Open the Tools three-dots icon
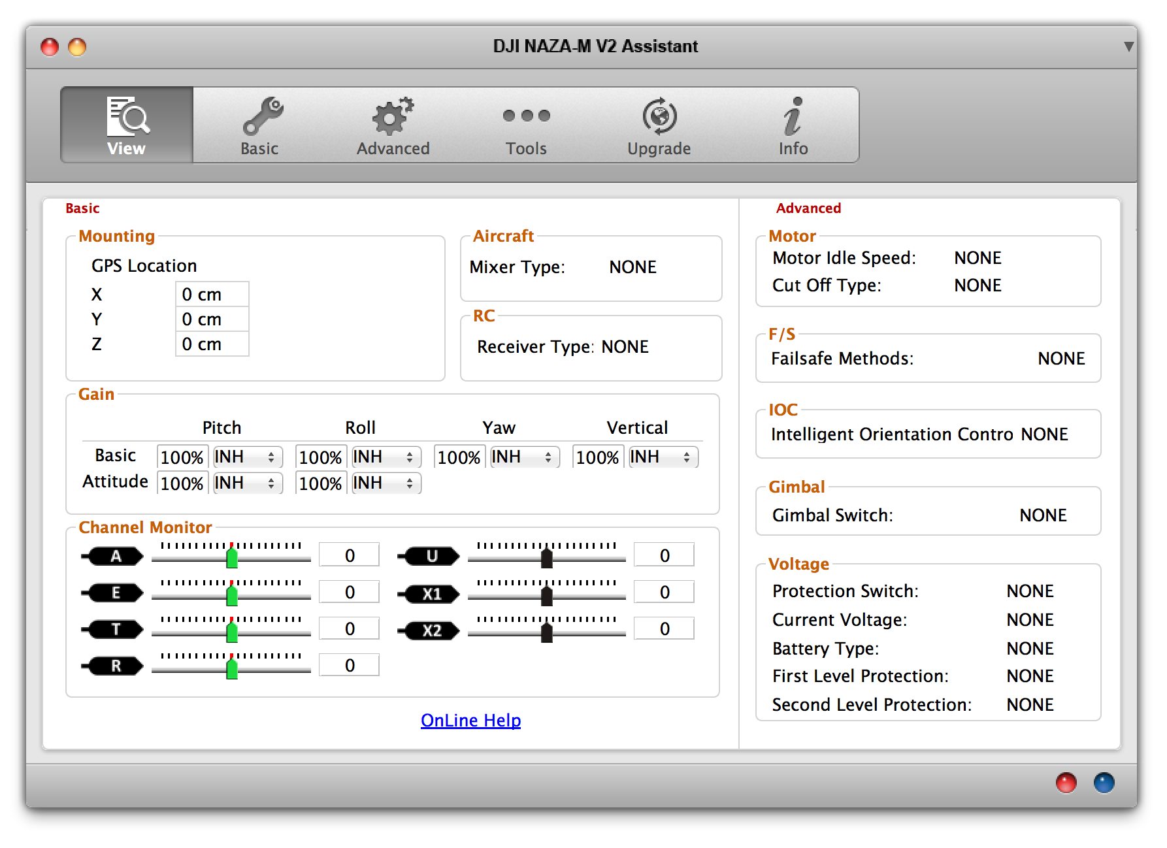1167x848 pixels. pos(526,116)
